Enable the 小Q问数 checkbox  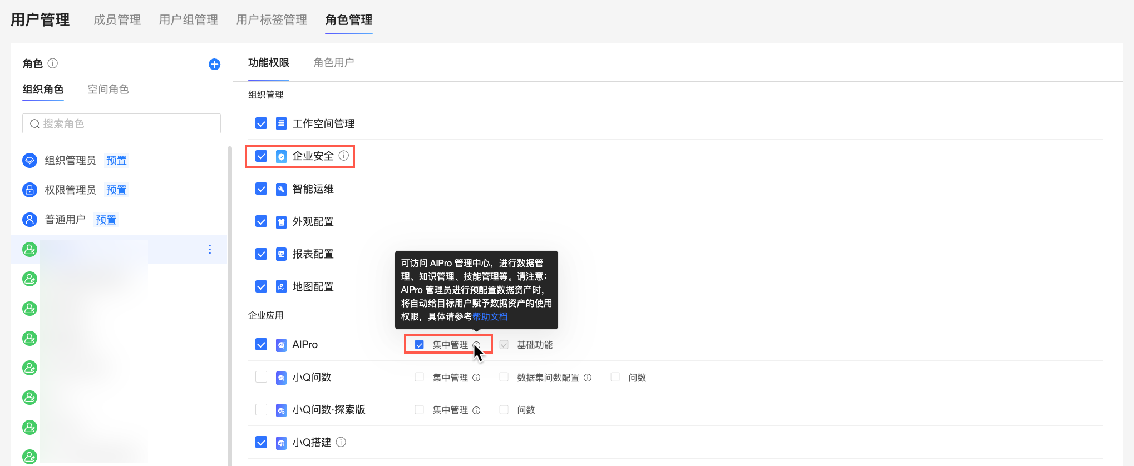tap(261, 377)
